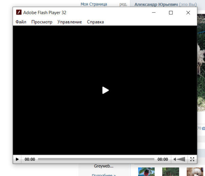Open the Просмотр menu
205x176 pixels.
coord(42,22)
